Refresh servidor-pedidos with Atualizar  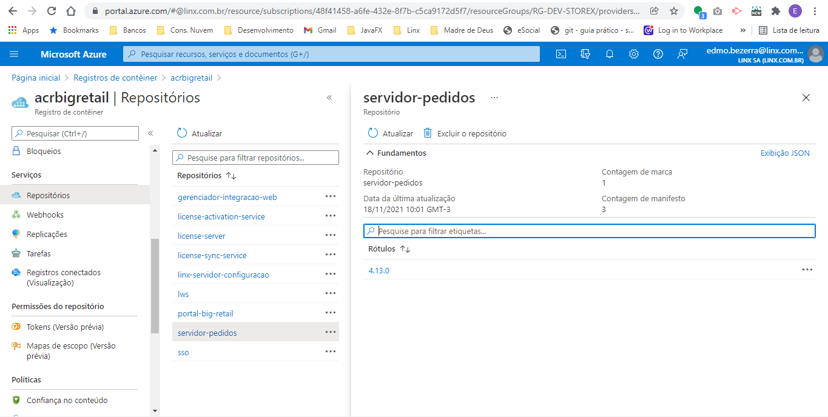tap(391, 133)
